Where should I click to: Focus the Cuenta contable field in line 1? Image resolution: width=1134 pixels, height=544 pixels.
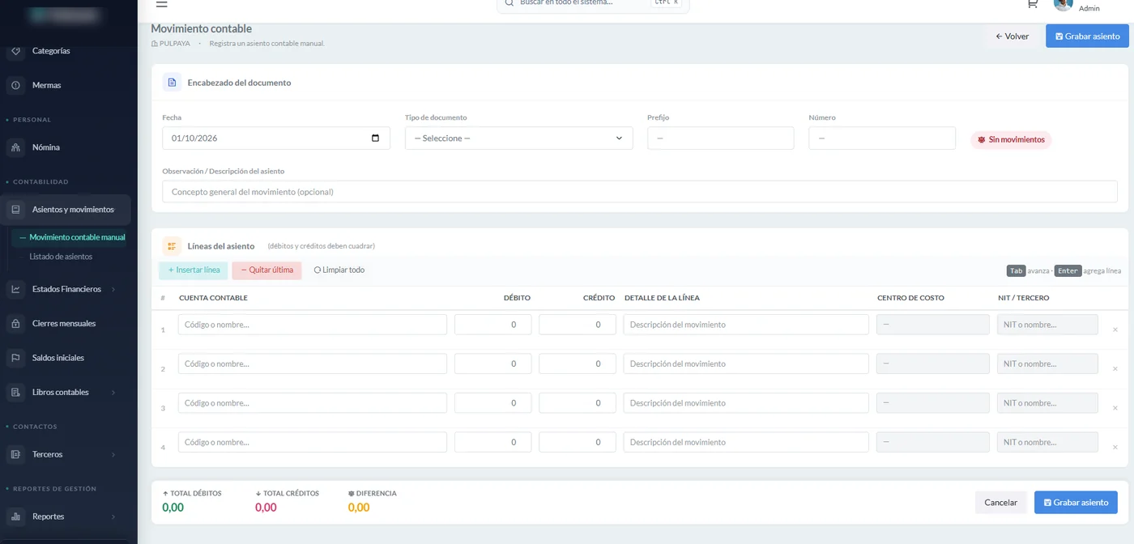313,325
